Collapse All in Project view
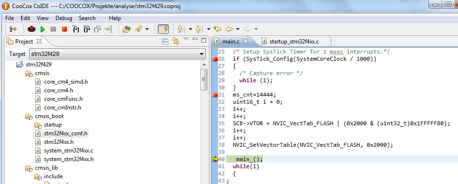Image resolution: width=458 pixels, height=184 pixels. 165,41
